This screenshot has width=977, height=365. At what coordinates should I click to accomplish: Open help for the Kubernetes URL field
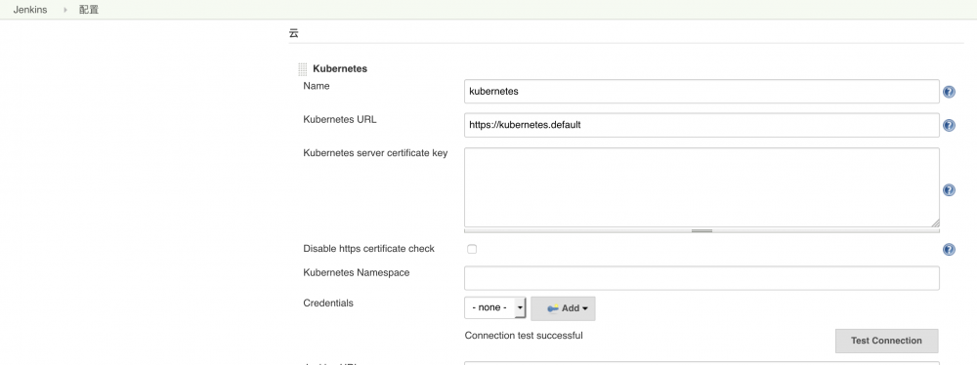click(949, 125)
